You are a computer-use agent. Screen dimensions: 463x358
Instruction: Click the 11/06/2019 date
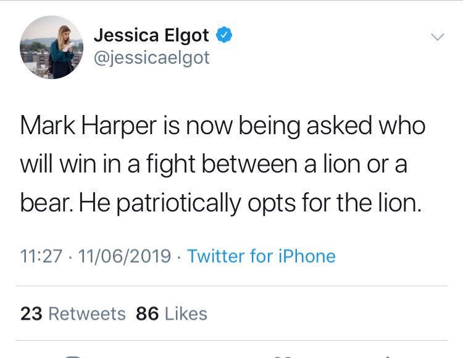[125, 256]
